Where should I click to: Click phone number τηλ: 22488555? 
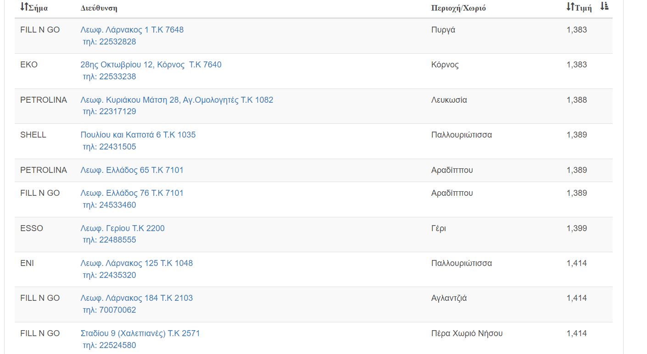click(x=109, y=240)
